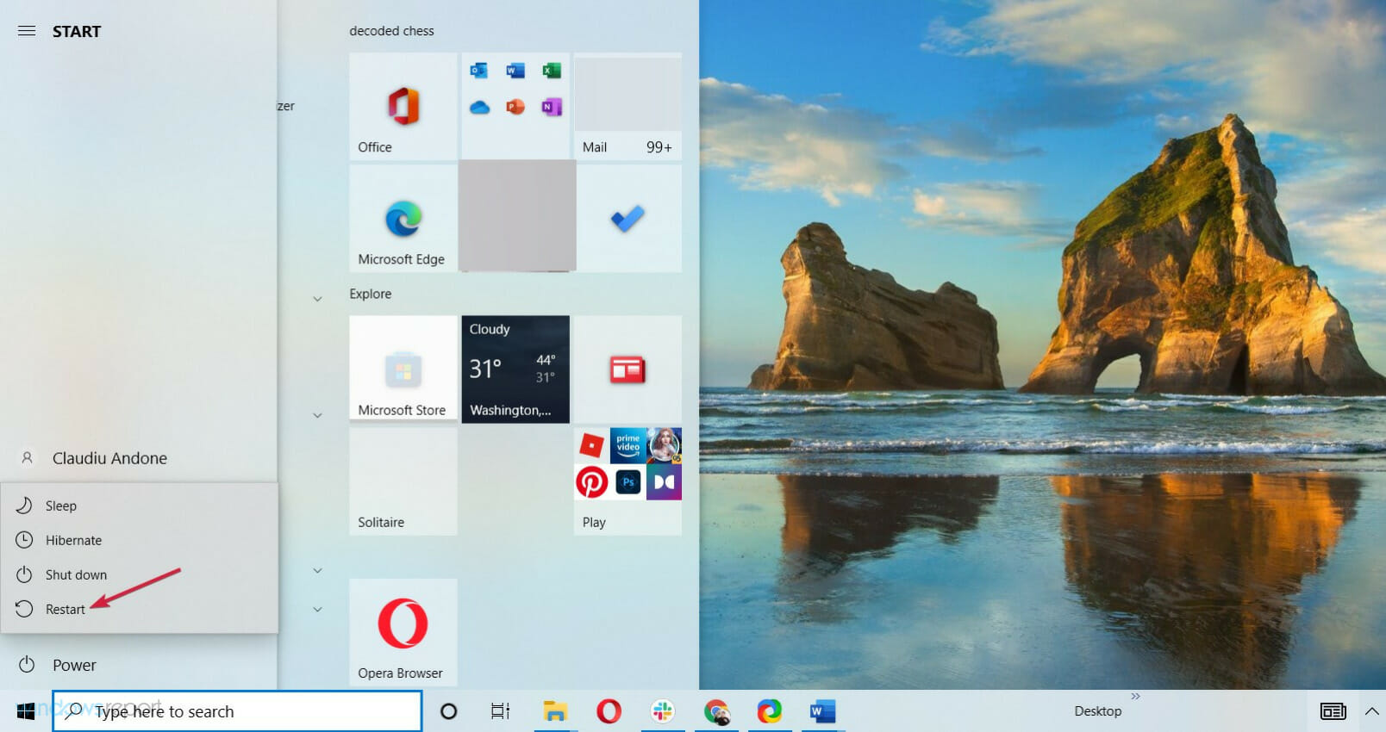Screen dimensions: 1386x732
Task: Launch Microsoft Edge from Start tiles
Action: [403, 219]
